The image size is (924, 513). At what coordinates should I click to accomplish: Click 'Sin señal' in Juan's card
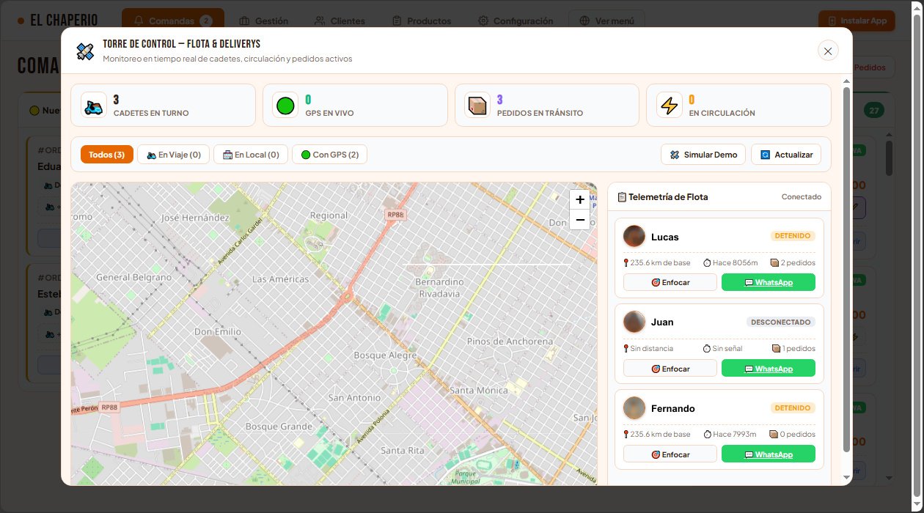point(723,348)
